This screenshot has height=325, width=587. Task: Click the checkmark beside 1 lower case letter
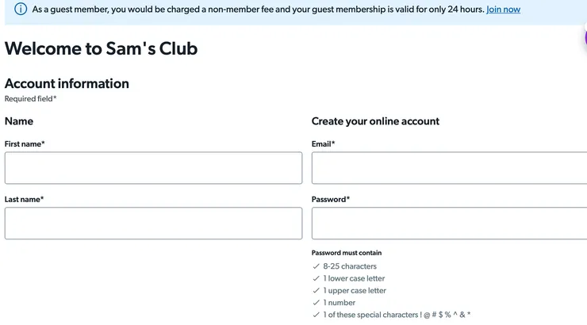tap(317, 278)
